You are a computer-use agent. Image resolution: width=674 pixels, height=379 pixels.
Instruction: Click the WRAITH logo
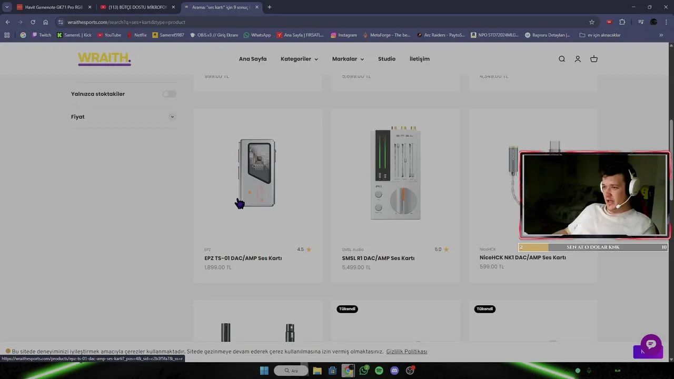pos(104,58)
